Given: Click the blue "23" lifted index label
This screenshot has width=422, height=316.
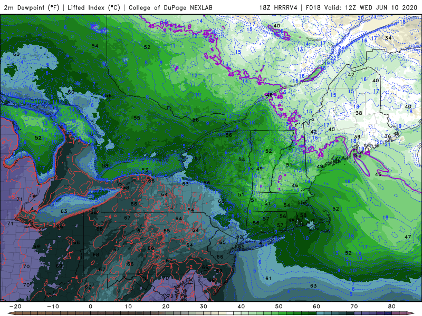Looking at the screenshot, I should 373,17.
